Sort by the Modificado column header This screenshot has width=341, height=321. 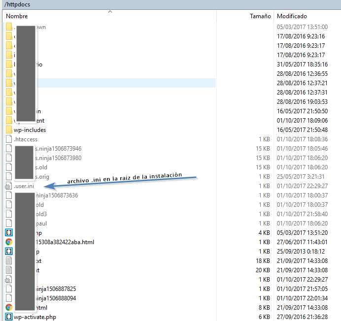click(x=292, y=16)
